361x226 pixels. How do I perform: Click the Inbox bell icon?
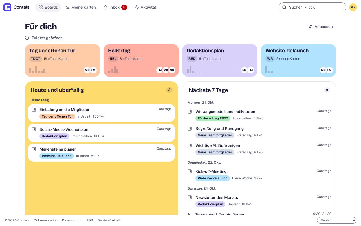[x=105, y=7]
